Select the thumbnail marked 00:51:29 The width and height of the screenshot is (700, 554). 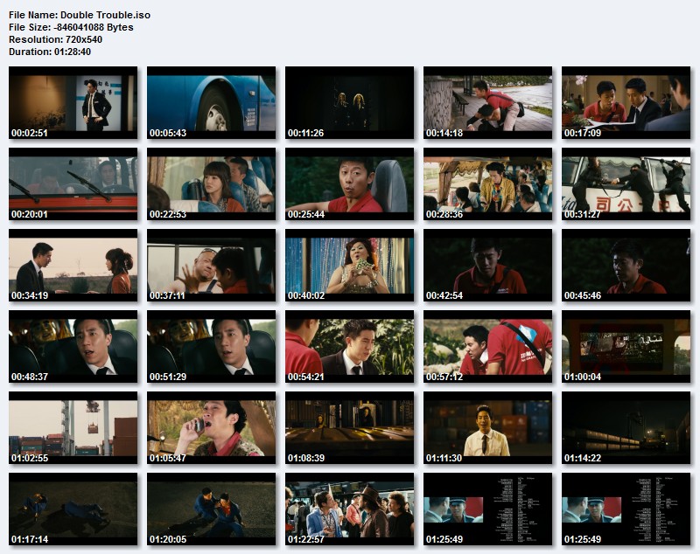coord(211,347)
